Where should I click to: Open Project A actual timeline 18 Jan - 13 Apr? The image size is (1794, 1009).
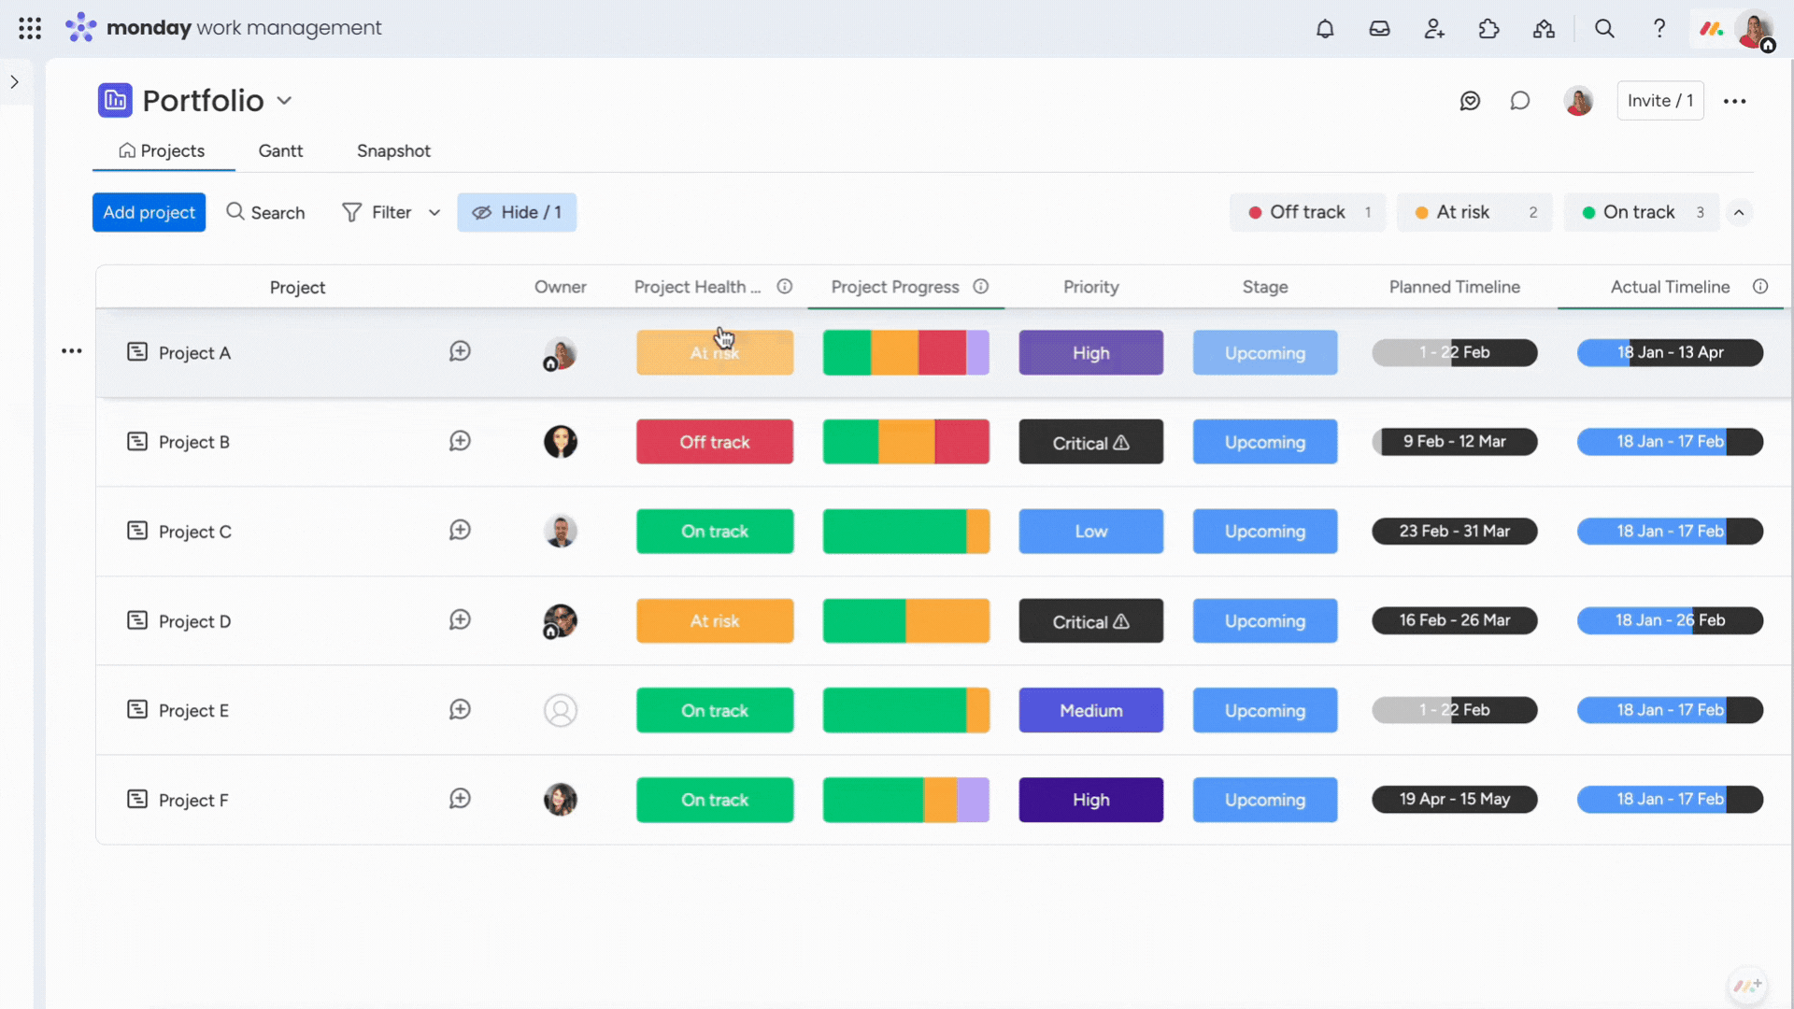pos(1670,352)
